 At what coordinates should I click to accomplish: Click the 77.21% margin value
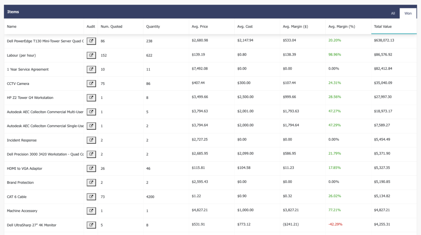point(334,210)
